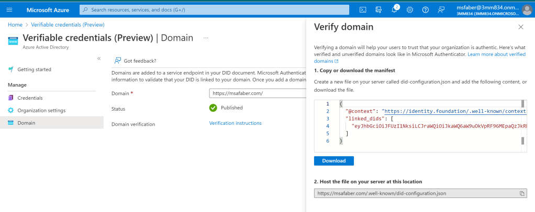The image size is (535, 212).
Task: Open Credentials in the Manage section
Action: click(x=30, y=98)
